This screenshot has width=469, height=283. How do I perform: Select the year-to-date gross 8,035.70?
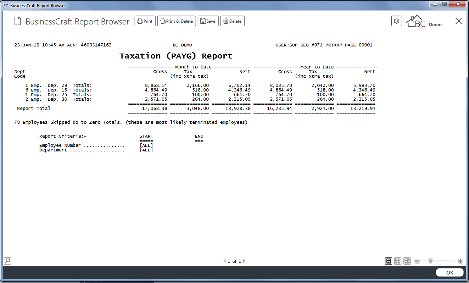point(281,85)
